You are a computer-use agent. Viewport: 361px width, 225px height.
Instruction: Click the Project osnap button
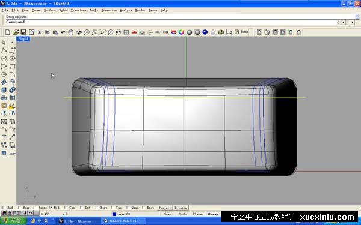pyautogui.click(x=165, y=208)
